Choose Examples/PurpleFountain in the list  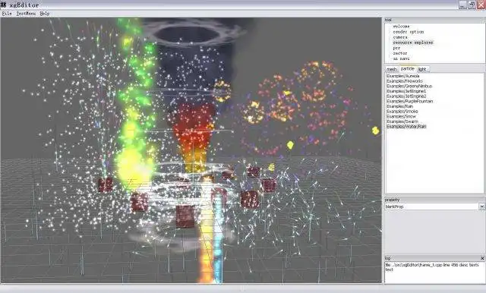(409, 101)
